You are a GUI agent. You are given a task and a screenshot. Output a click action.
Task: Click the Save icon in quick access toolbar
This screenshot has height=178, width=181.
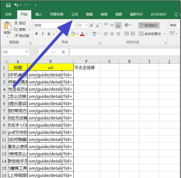pos(8,5)
